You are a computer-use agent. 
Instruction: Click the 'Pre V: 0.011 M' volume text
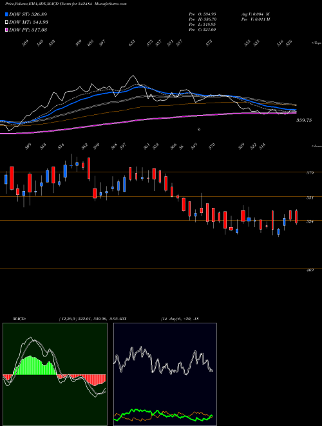[255, 19]
